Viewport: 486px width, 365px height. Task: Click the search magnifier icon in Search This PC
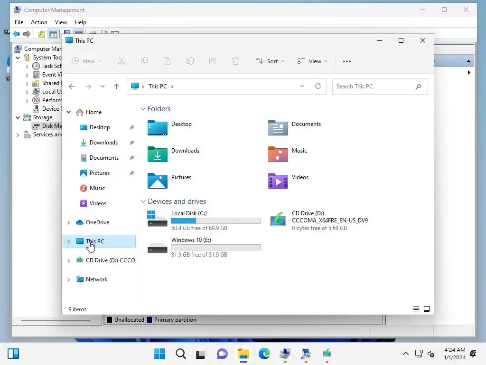[418, 86]
